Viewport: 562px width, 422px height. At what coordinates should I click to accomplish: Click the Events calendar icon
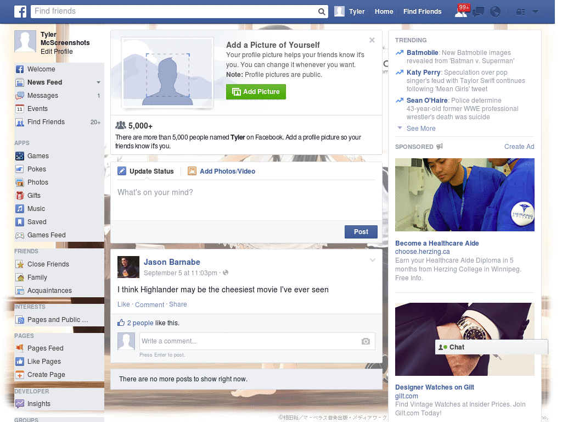pyautogui.click(x=20, y=109)
